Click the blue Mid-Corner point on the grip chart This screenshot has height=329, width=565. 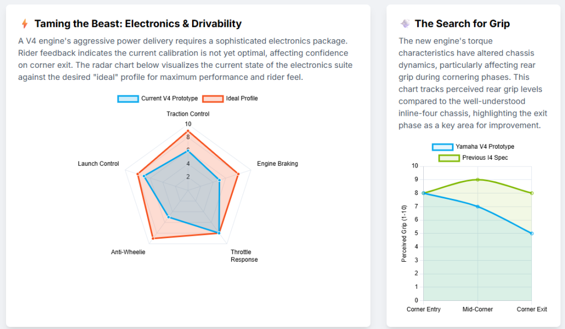point(478,207)
